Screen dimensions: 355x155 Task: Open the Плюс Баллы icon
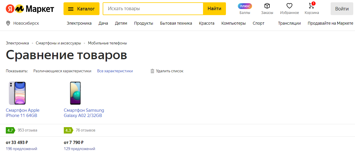click(x=245, y=9)
